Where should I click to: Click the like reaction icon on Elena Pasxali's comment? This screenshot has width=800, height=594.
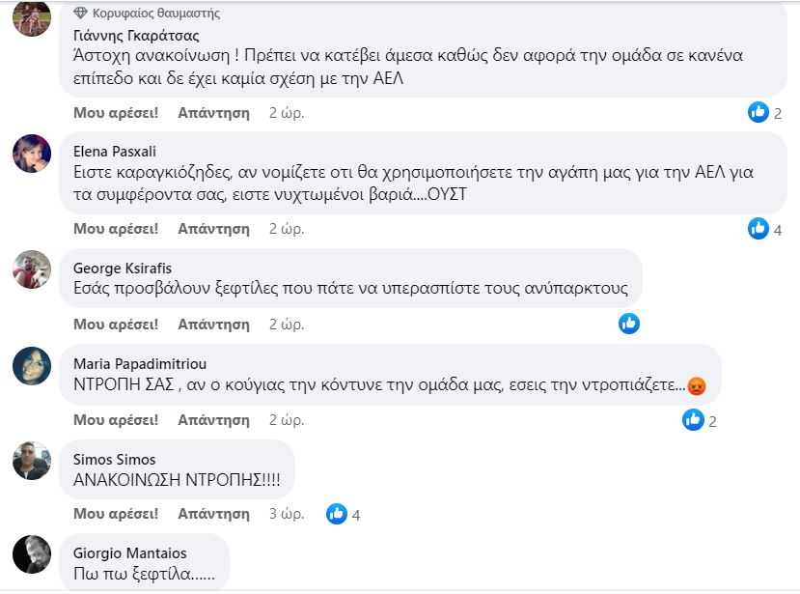point(759,229)
